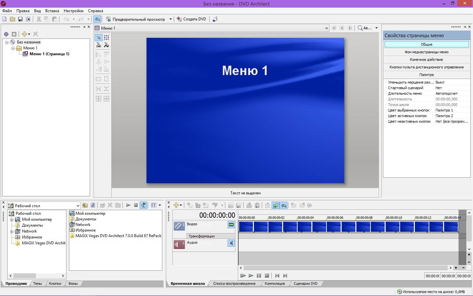This screenshot has width=473, height=296.
Task: Click the timeline horizontal scrollbar
Action: [345, 268]
